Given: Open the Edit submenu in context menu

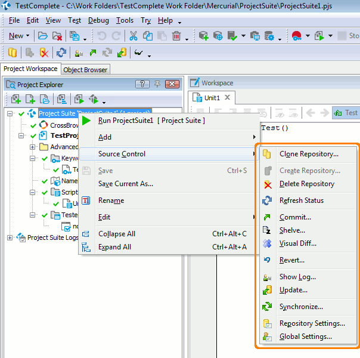Looking at the screenshot, I should point(169,217).
